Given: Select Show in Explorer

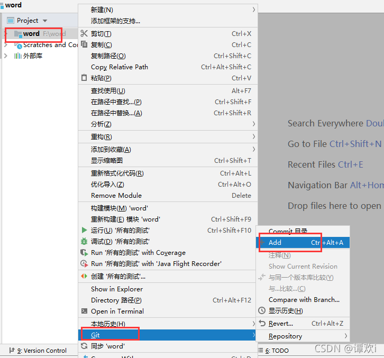Looking at the screenshot, I should coord(168,289).
